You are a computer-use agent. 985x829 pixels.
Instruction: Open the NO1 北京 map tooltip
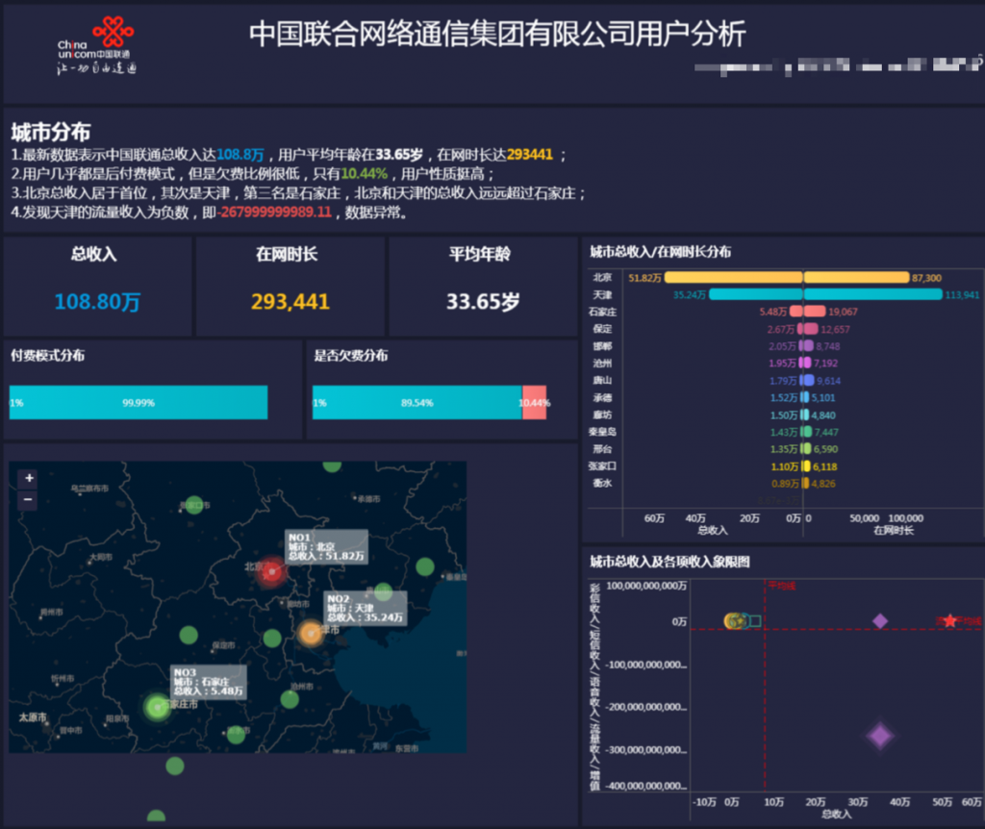pos(326,547)
